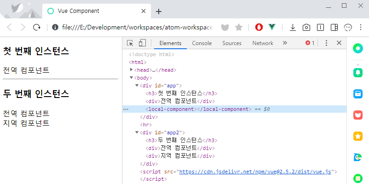Click 첫 번째 인스턴스 heading on page

(36, 51)
